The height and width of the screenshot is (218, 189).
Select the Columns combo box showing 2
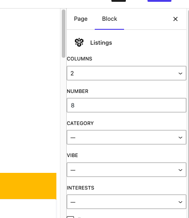point(126,73)
